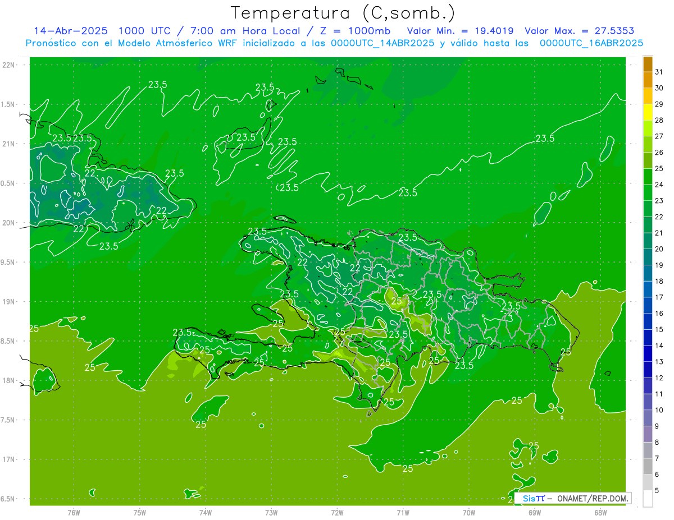Click the "21N" latitude axis label
Viewport: 674px width, 520px height.
coord(9,144)
